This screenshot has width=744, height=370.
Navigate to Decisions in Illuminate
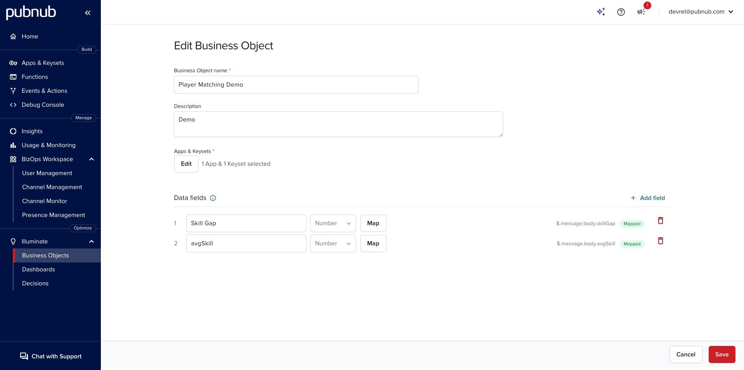[35, 283]
